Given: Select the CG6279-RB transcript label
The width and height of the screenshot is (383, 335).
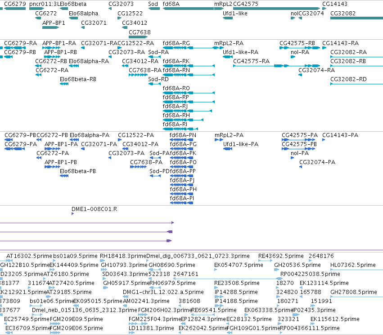Looking at the screenshot, I should pos(20,52).
